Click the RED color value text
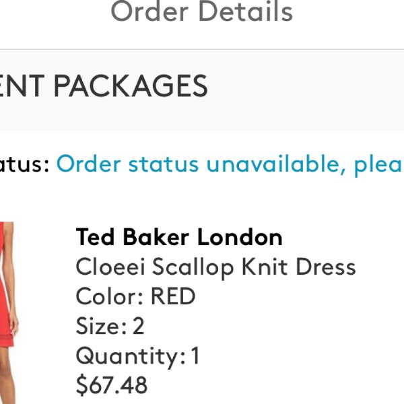This screenshot has width=404, height=404. [173, 296]
